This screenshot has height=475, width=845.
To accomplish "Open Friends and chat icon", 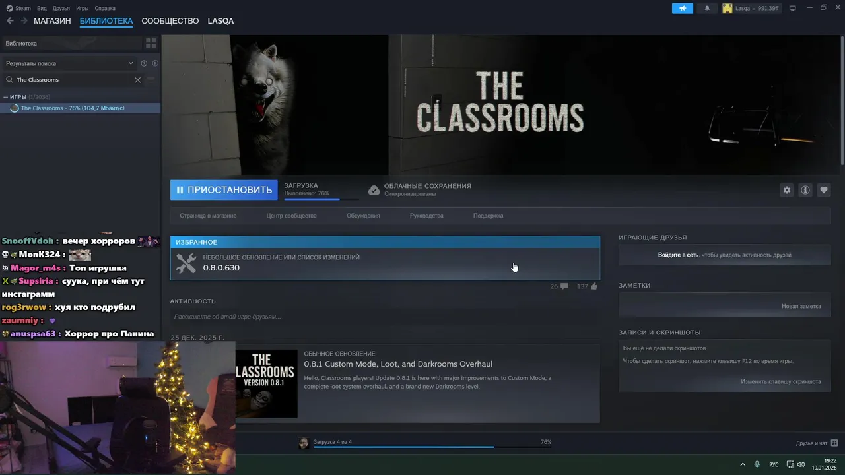I will click(834, 443).
